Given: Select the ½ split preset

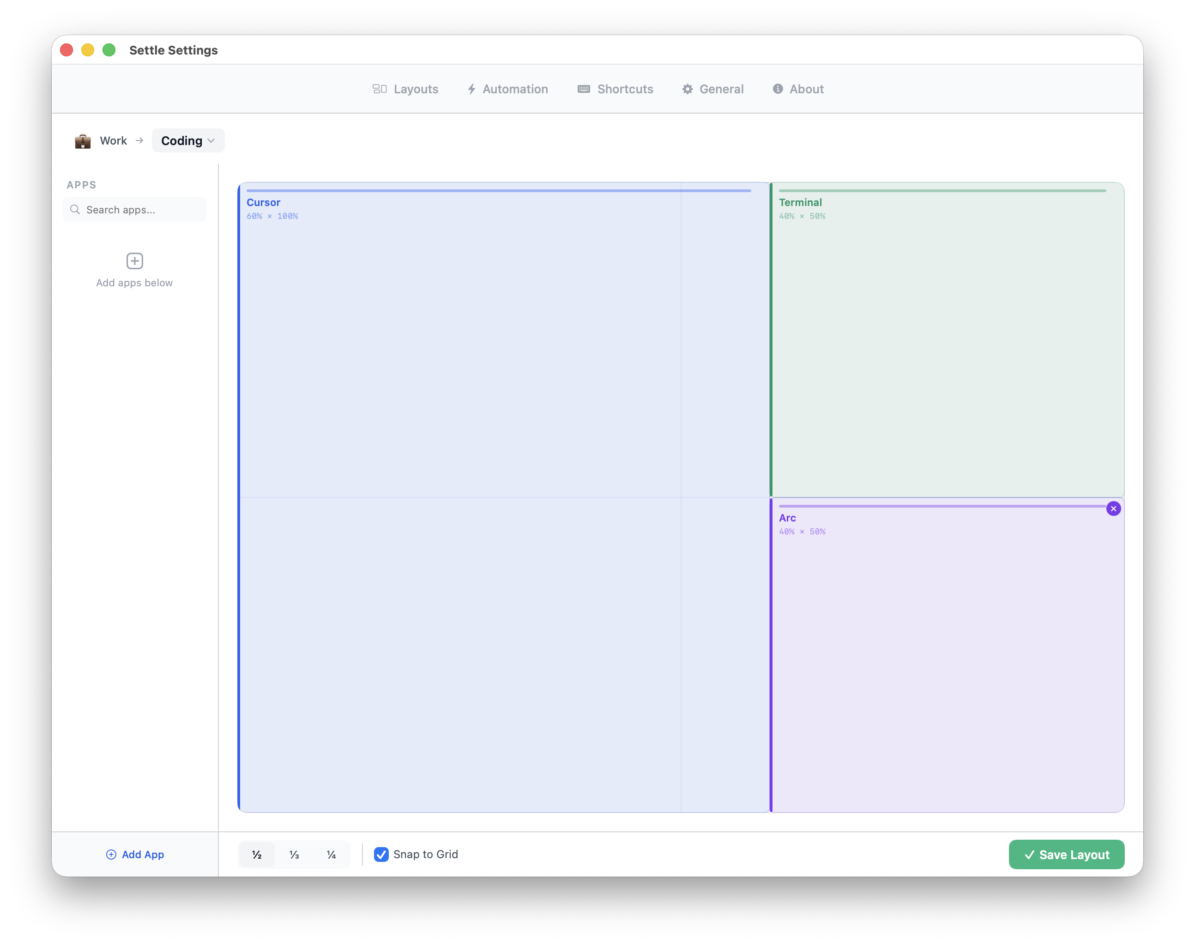Looking at the screenshot, I should pyautogui.click(x=257, y=855).
